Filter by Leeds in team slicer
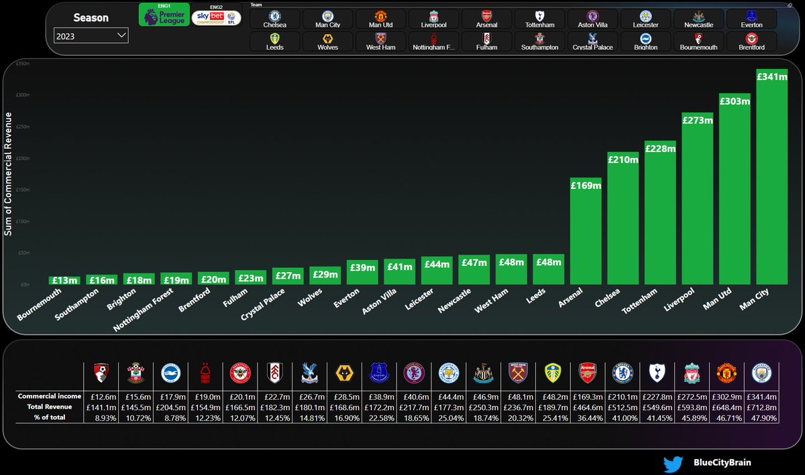805x475 pixels. tap(275, 42)
